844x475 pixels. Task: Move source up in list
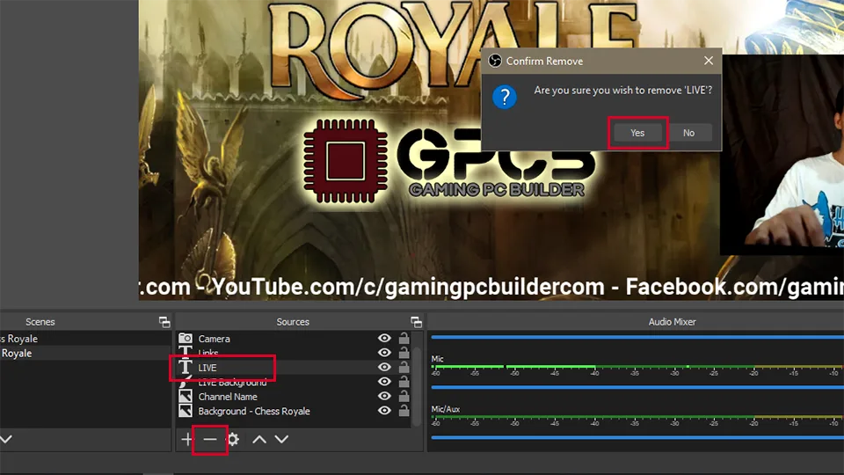(x=259, y=440)
